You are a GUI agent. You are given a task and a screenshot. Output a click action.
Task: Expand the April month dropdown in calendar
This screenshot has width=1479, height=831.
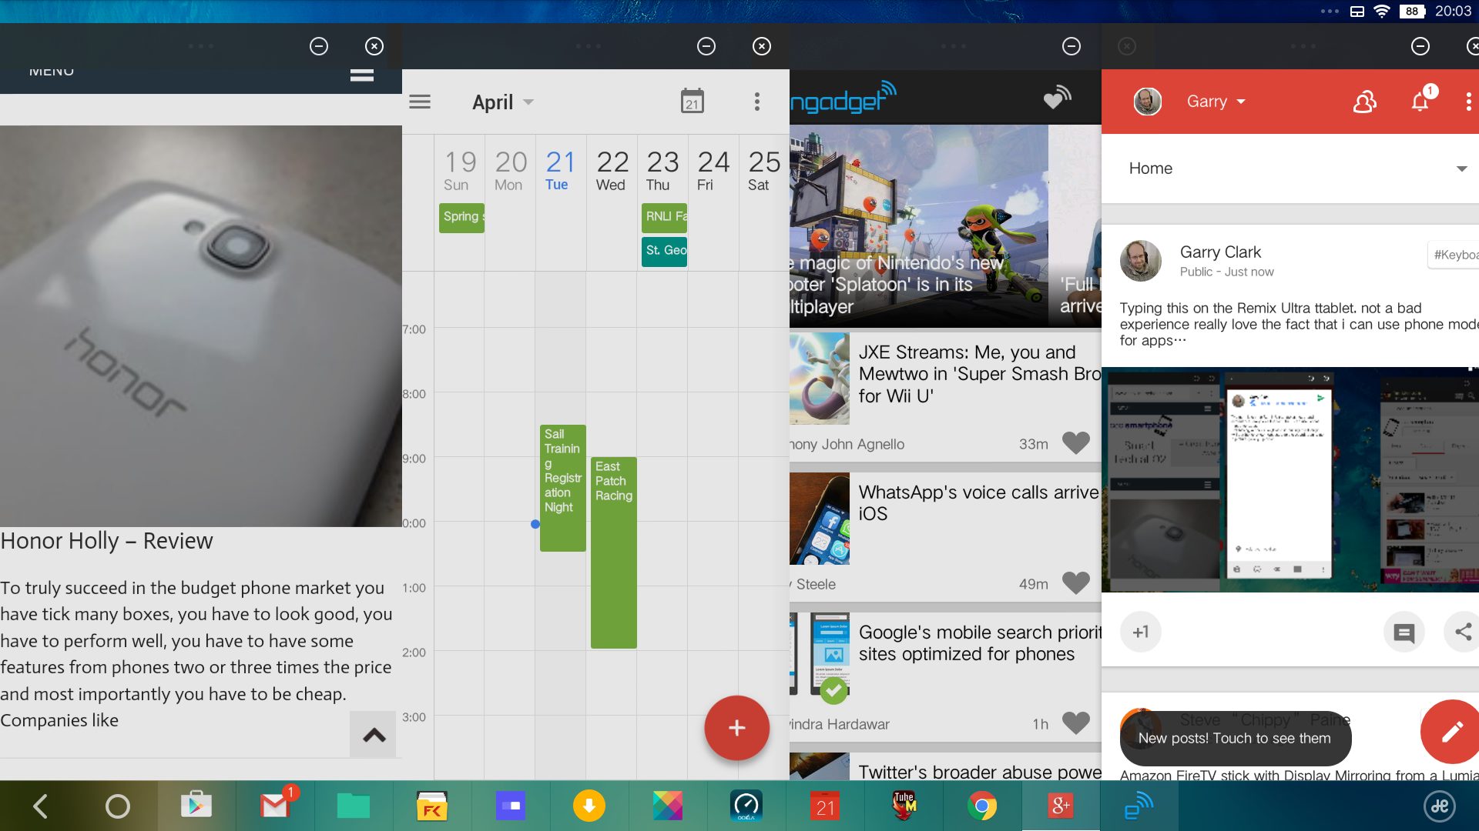(x=503, y=102)
